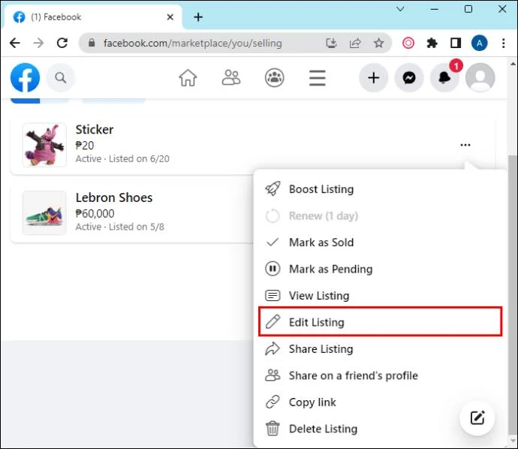The width and height of the screenshot is (518, 449).
Task: Click the chain link icon for Copy link
Action: 273,402
